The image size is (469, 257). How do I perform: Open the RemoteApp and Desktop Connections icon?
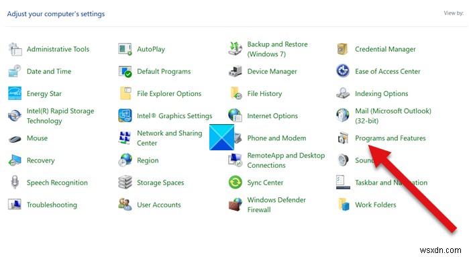tap(236, 160)
